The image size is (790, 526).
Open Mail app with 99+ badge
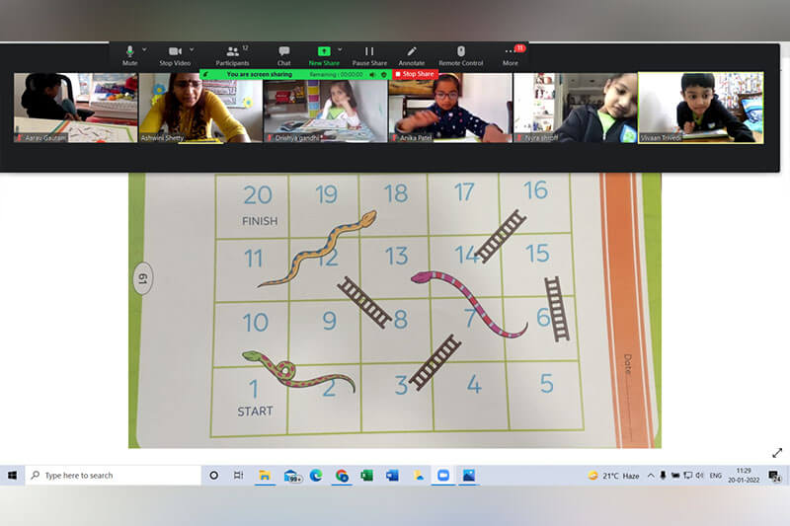pyautogui.click(x=291, y=475)
